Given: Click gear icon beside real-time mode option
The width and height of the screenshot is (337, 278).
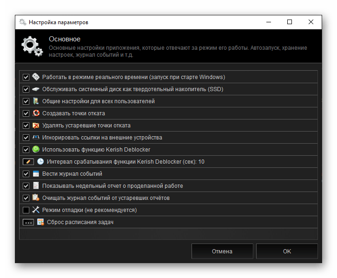Looking at the screenshot, I should click(x=36, y=77).
